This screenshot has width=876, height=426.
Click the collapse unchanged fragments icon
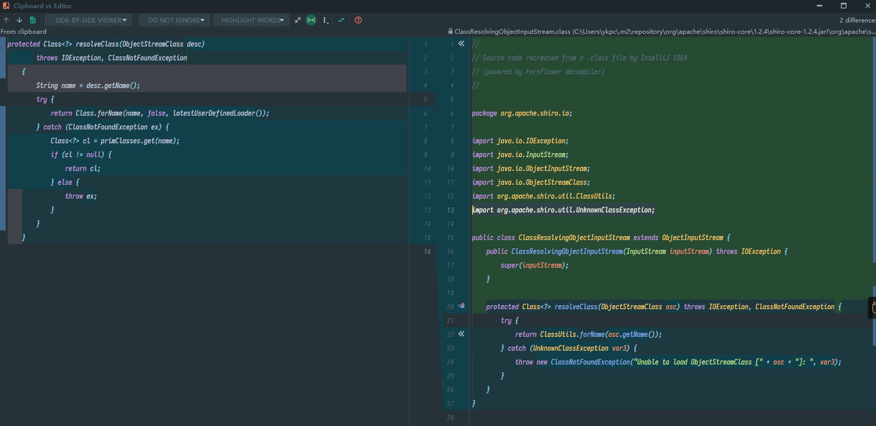(x=298, y=20)
